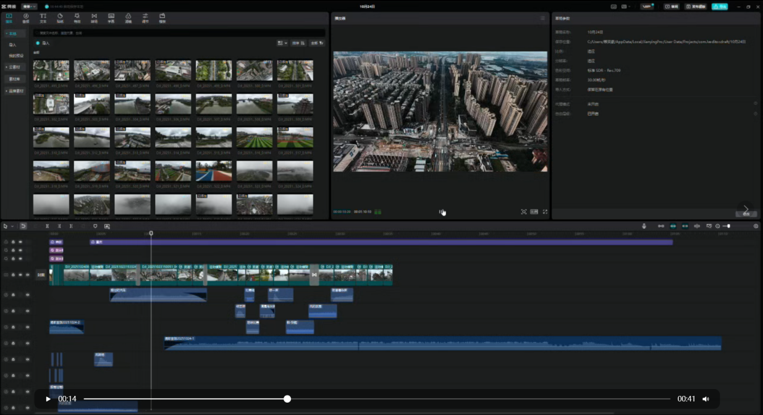
Task: Toggle lock on the top text track
Action: tap(13, 242)
